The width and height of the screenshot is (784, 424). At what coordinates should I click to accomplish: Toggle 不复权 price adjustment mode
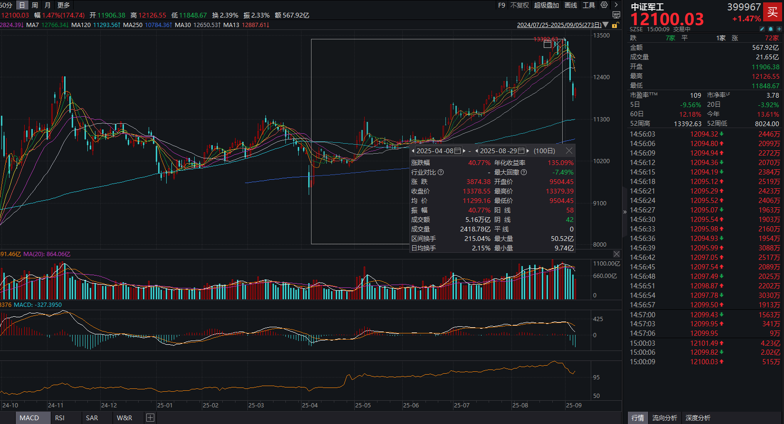pos(520,5)
